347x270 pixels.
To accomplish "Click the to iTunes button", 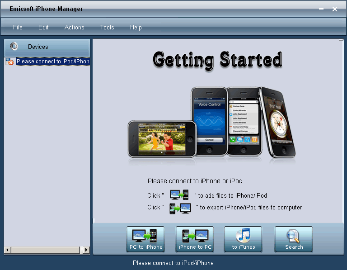I will pos(243,239).
